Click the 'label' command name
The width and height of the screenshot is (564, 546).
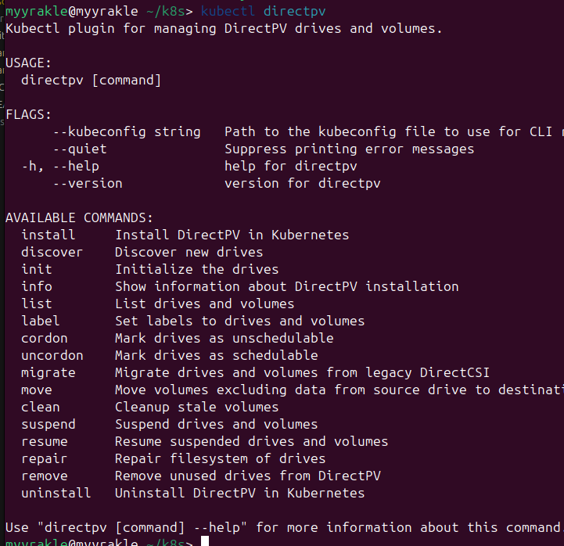coord(41,321)
